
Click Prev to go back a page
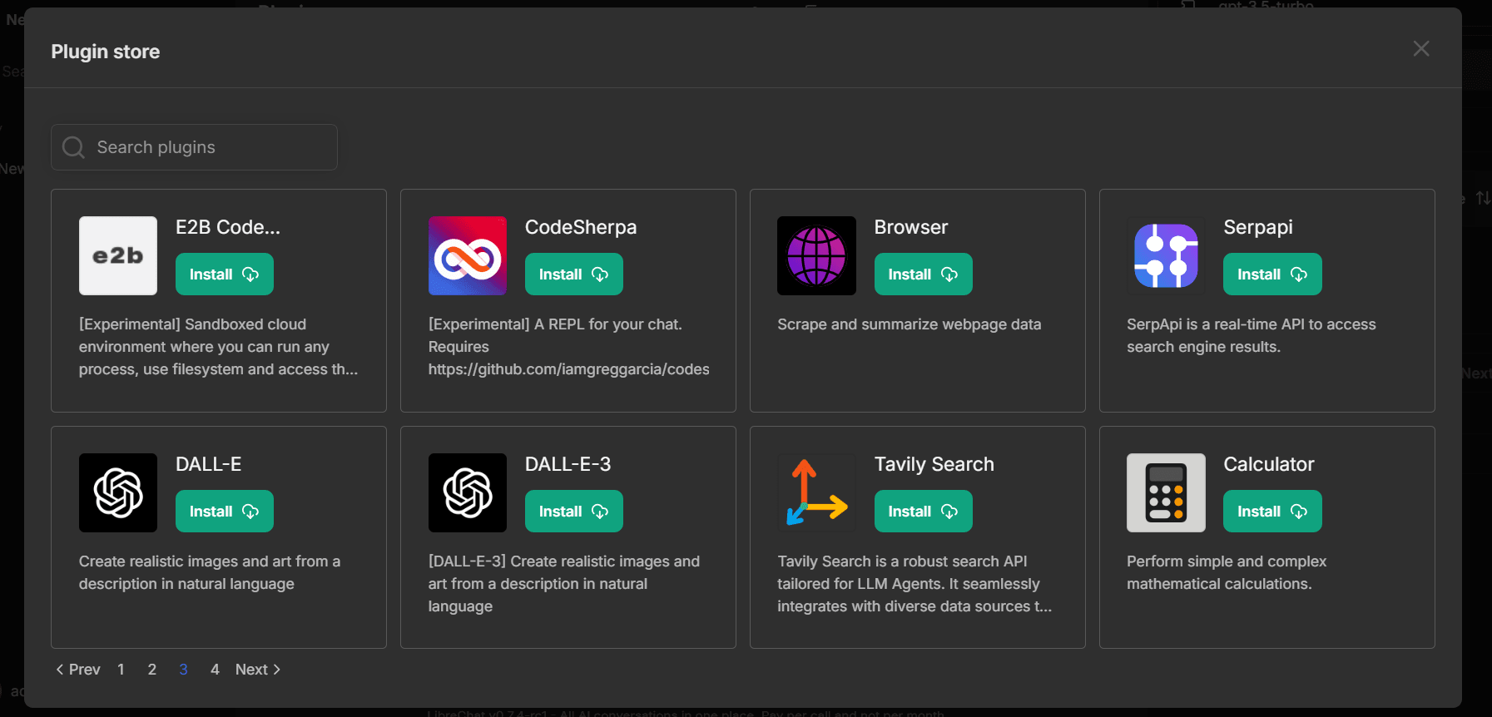77,669
